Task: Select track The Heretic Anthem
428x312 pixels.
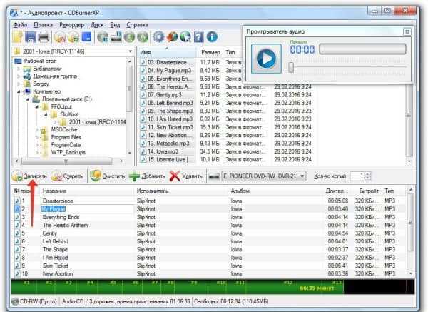Action: (65, 226)
